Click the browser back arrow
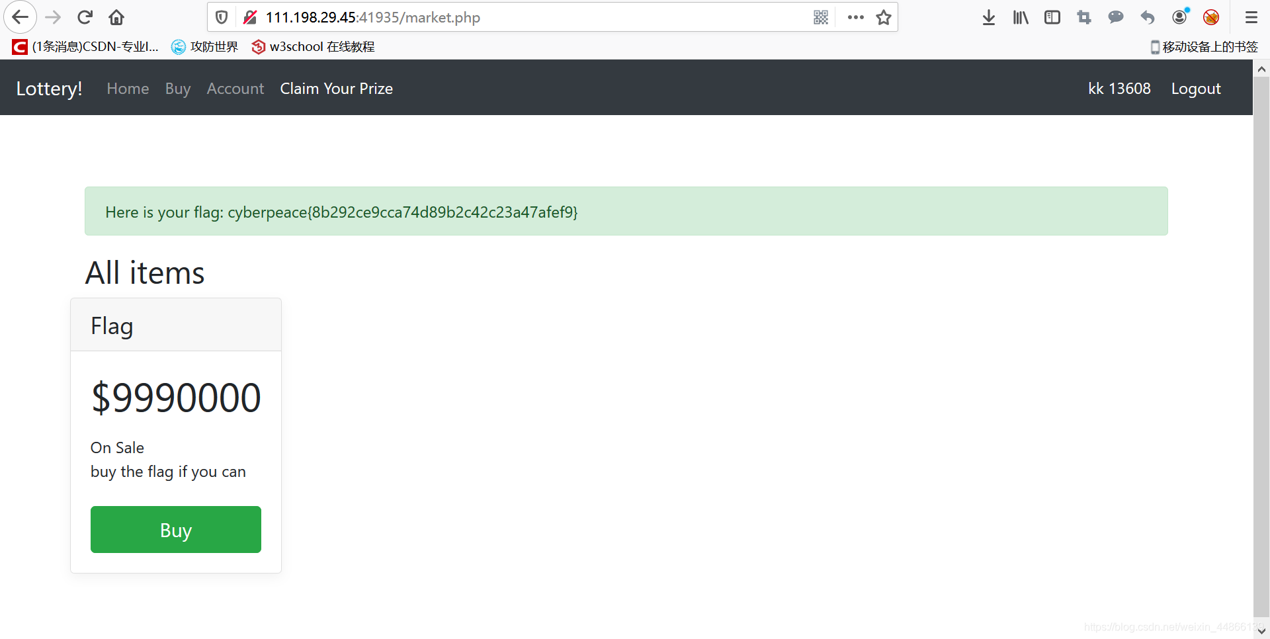The image size is (1270, 639). point(21,17)
